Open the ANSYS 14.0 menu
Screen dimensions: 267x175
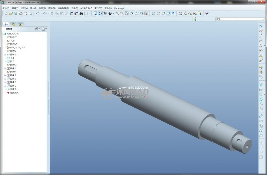(x=86, y=8)
